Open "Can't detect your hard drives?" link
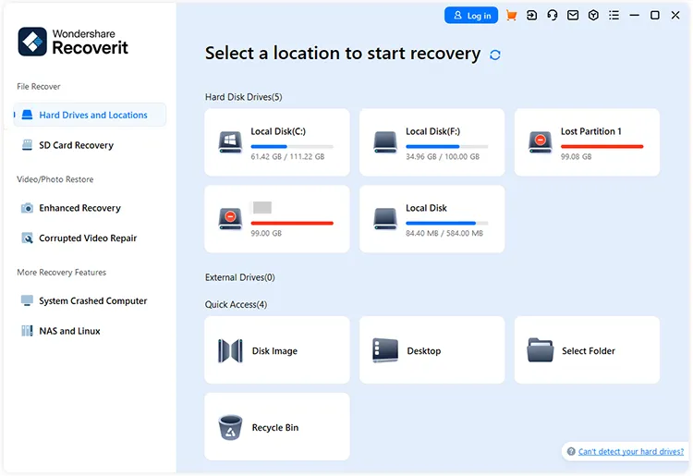Screen dimensions: 693x476 pyautogui.click(x=631, y=452)
